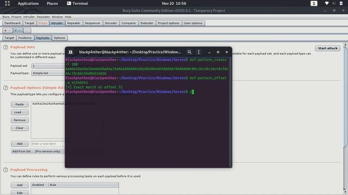Open the Payload set dropdown
The height and width of the screenshot is (195, 348).
point(48,66)
